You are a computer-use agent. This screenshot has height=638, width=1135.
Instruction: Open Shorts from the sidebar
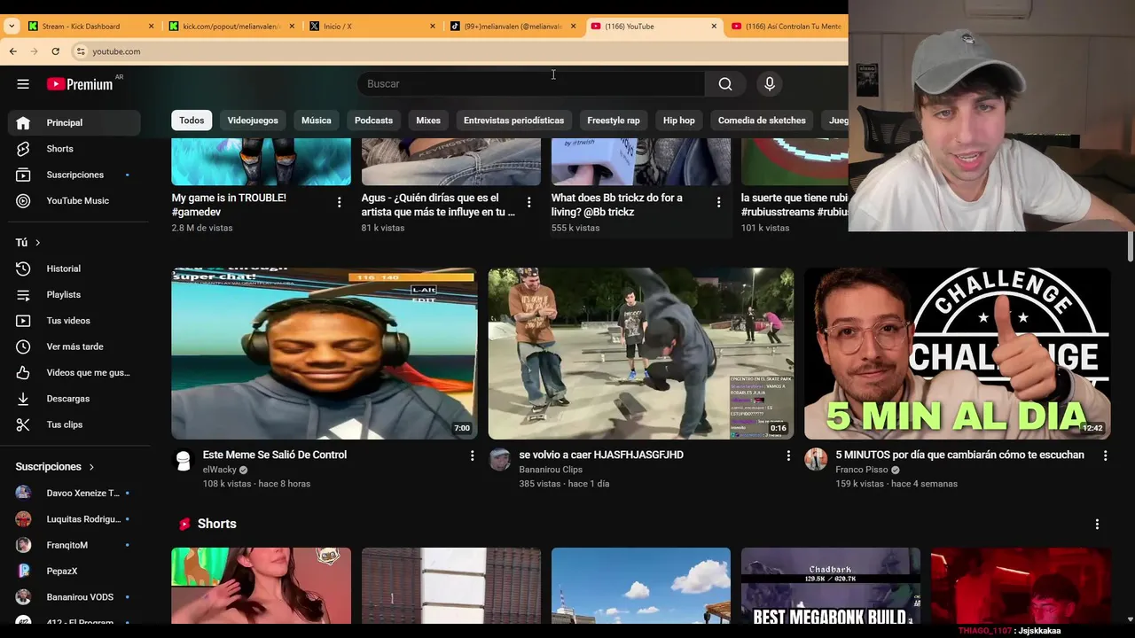coord(74,149)
